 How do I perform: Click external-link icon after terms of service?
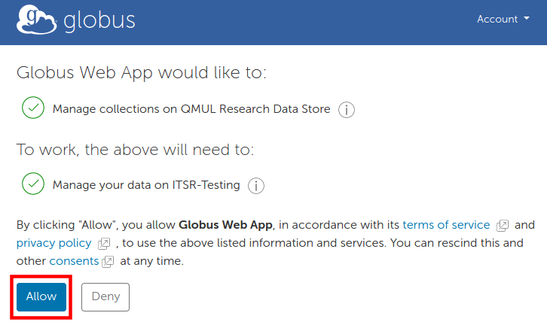[503, 226]
